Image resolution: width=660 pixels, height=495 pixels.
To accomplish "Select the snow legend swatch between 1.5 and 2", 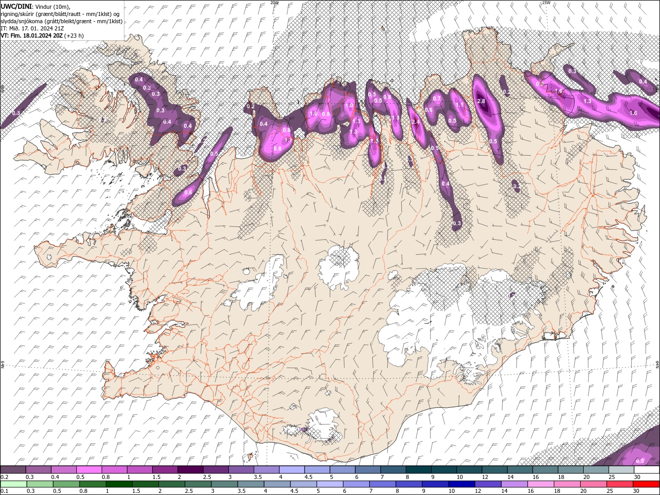I will tap(165, 470).
